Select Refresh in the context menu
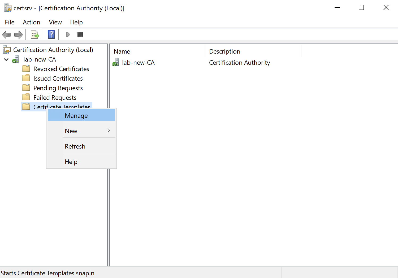This screenshot has width=398, height=278. 75,146
